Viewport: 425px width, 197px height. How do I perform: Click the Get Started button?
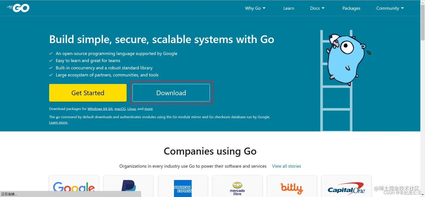pyautogui.click(x=88, y=93)
